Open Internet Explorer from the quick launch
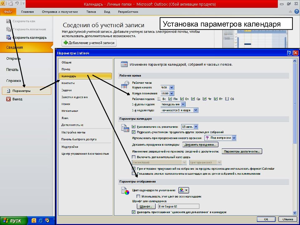Viewport: 300px width, 225px height. click(41, 220)
